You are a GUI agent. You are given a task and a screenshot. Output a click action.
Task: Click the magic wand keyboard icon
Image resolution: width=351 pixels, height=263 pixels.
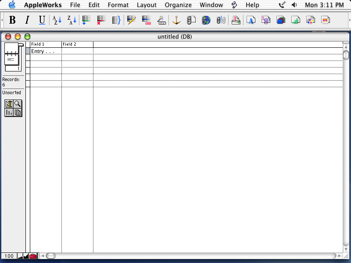click(x=161, y=20)
